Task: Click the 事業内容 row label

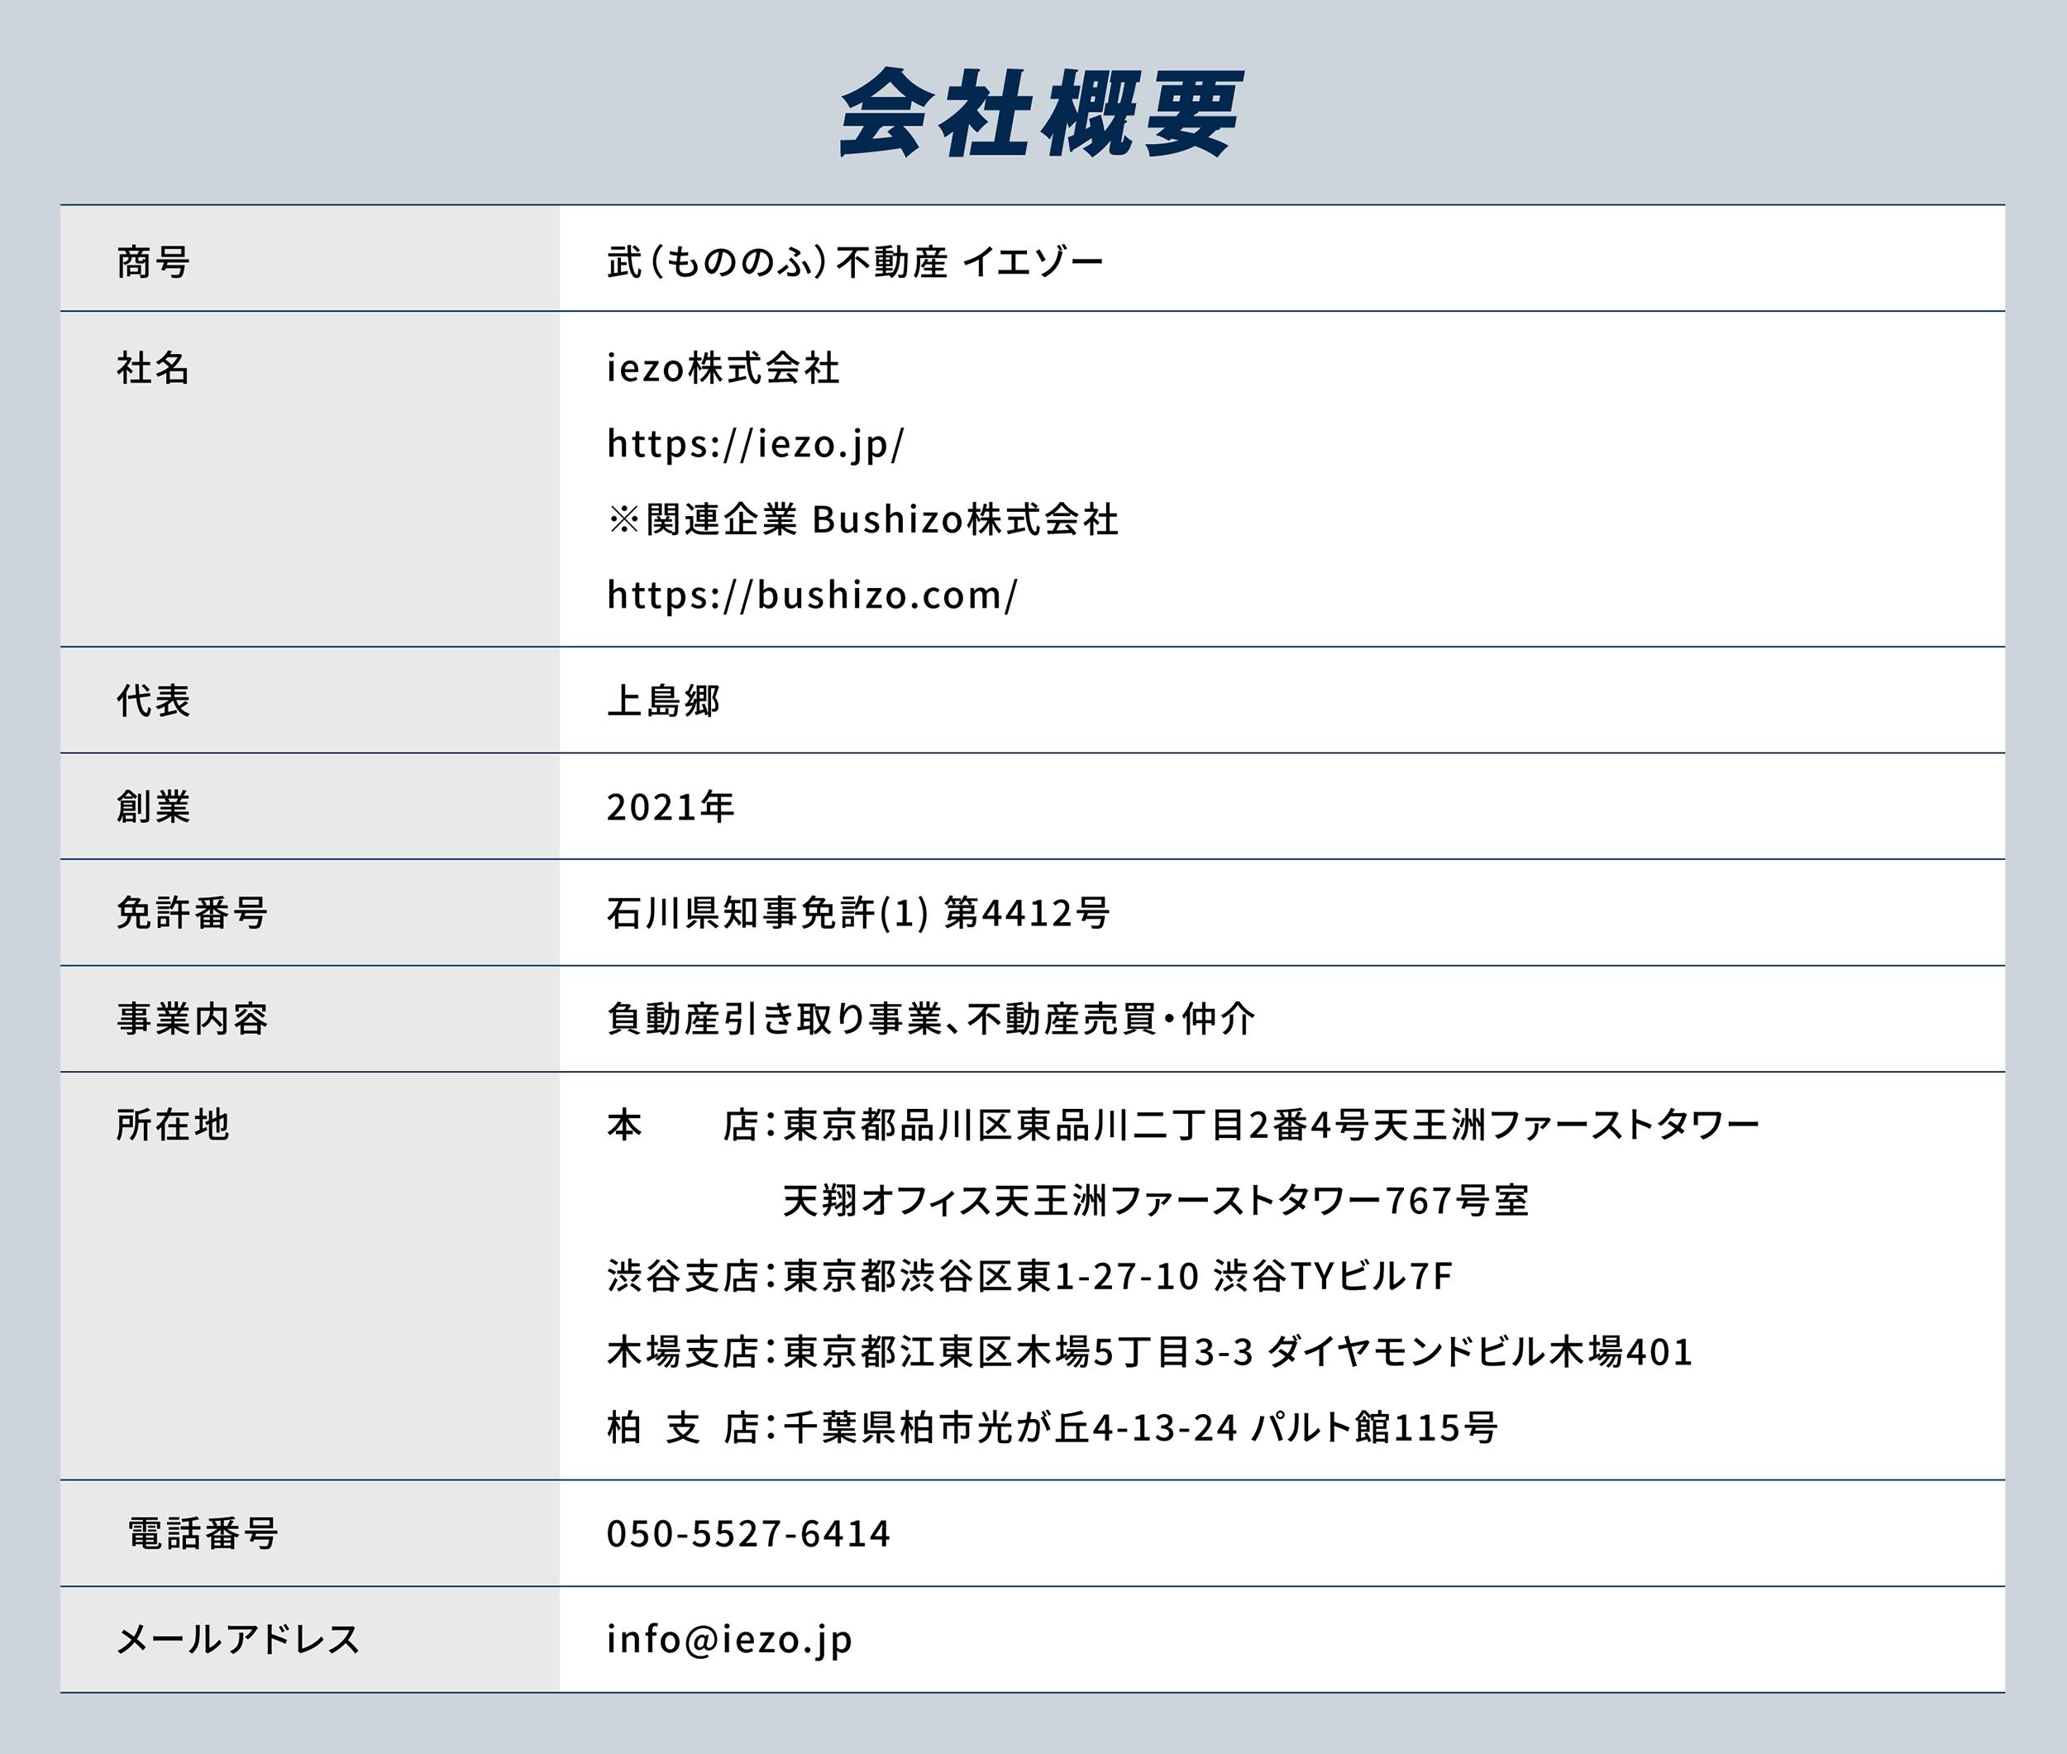Action: pos(191,1018)
